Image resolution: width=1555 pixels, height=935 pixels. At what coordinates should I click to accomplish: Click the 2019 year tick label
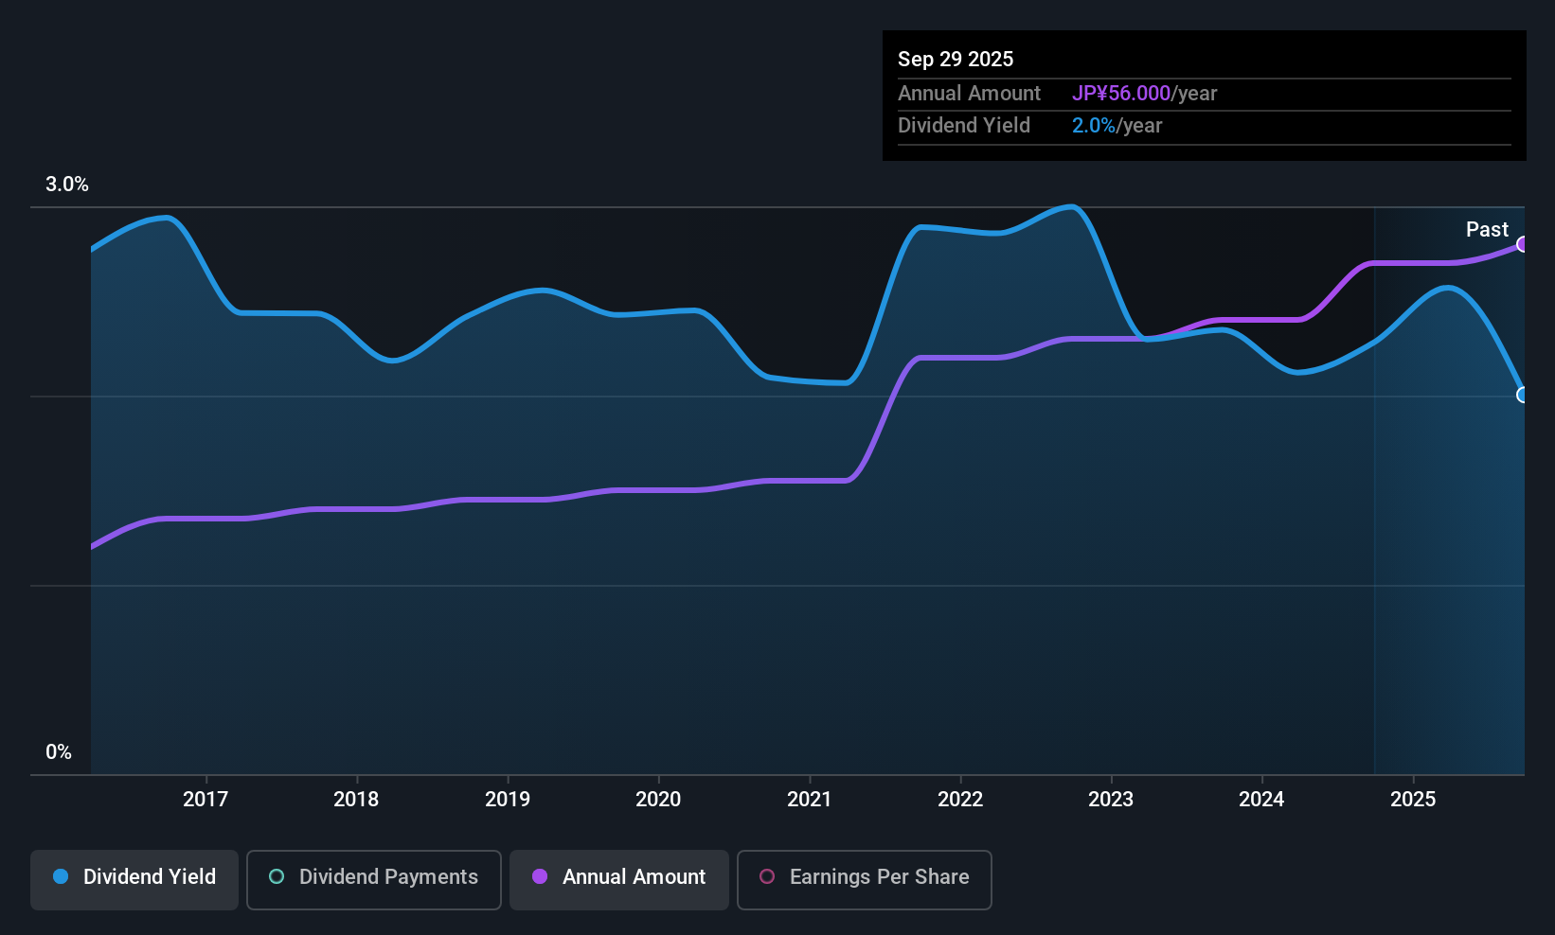[x=508, y=800]
